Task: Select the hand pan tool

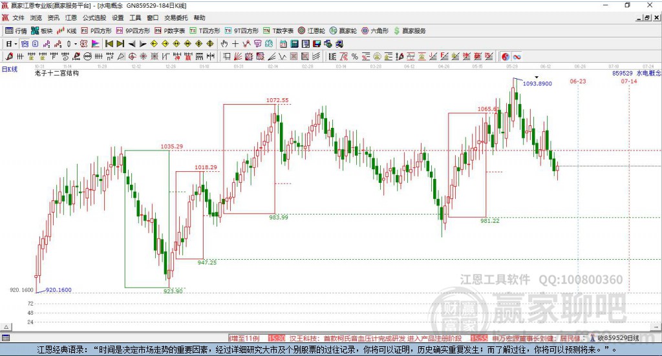Action: point(224,44)
